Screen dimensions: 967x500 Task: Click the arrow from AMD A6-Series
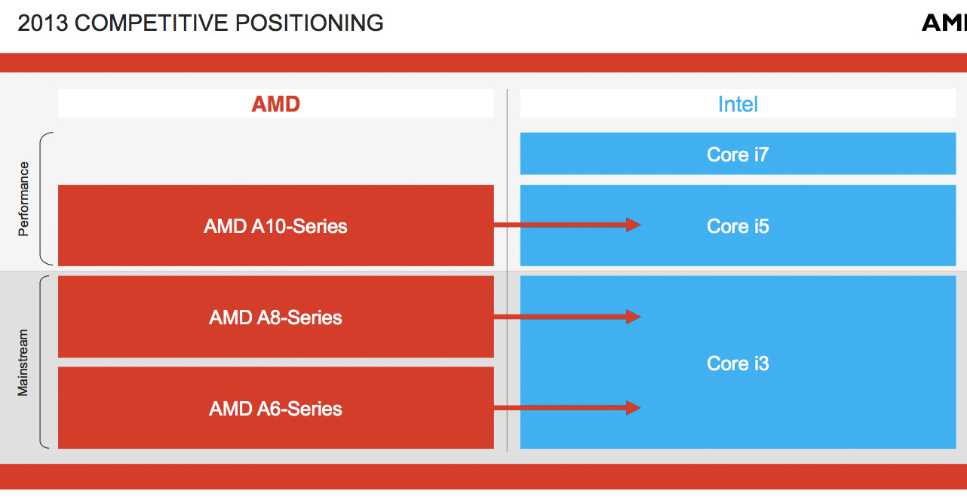[567, 408]
